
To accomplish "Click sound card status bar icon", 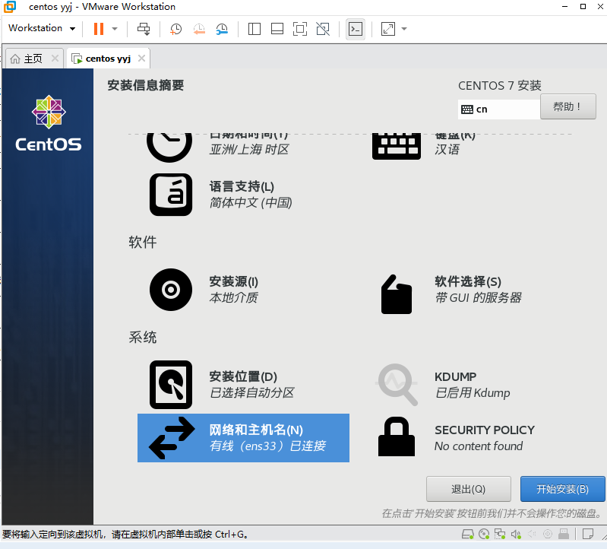I will click(516, 535).
